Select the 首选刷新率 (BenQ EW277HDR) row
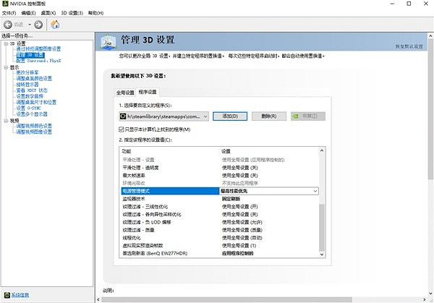The image size is (434, 303). [x=220, y=253]
